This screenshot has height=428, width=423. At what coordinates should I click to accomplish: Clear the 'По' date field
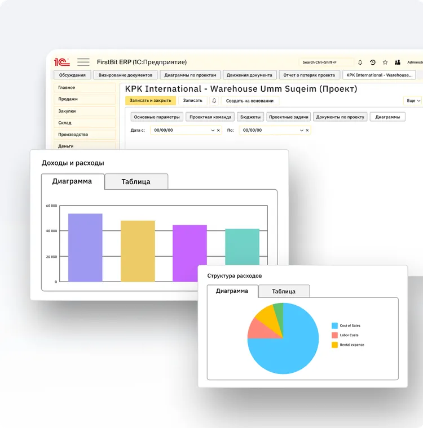tap(307, 130)
